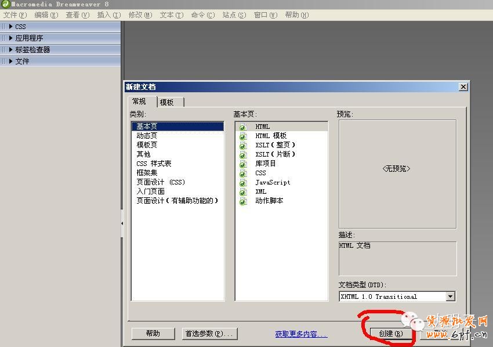Click the HTML document type icon

coord(242,126)
